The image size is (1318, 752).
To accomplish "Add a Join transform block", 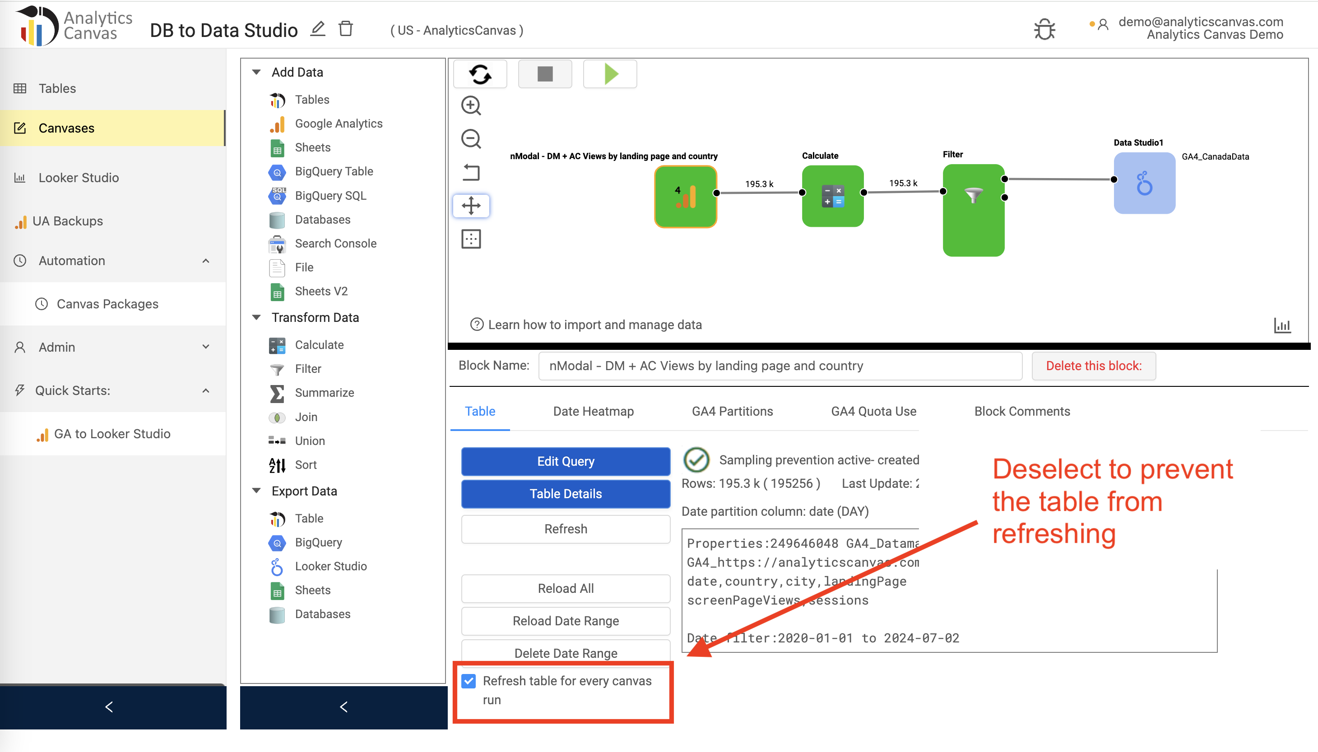I will [306, 417].
